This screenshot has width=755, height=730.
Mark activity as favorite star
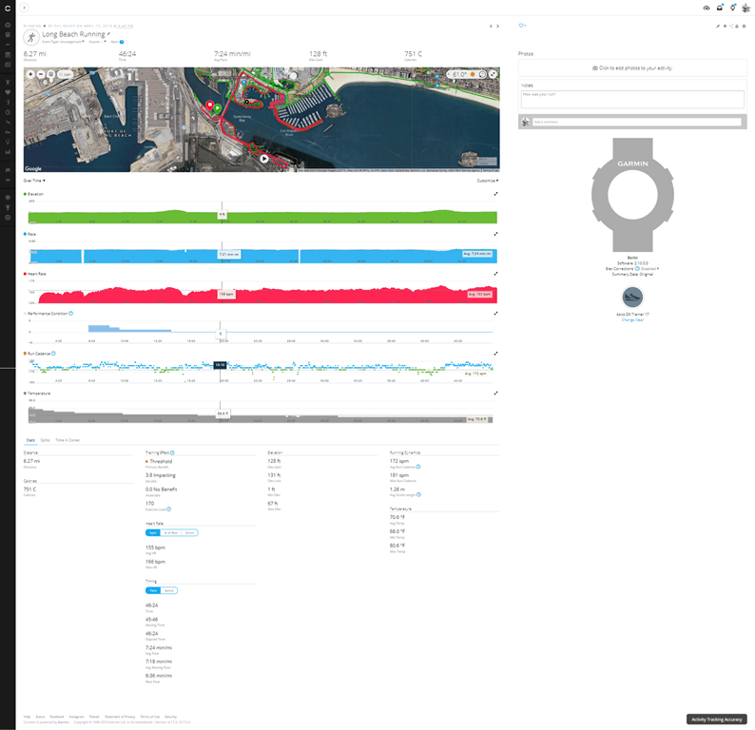tap(725, 26)
